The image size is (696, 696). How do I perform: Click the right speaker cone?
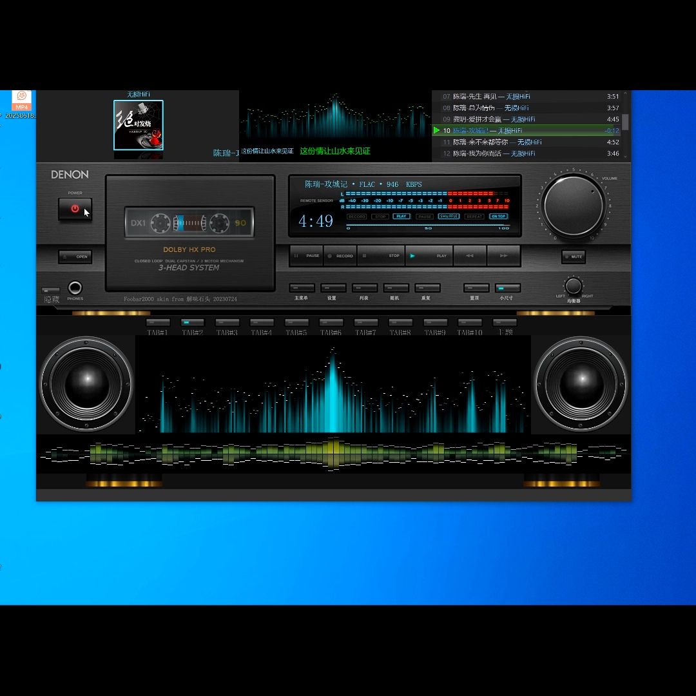[581, 384]
